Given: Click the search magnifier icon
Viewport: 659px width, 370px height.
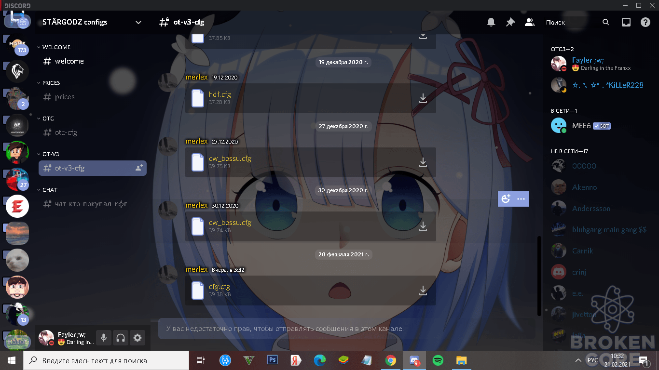Looking at the screenshot, I should click(x=606, y=22).
